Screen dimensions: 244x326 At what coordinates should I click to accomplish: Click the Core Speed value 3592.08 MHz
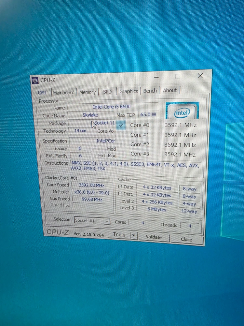coord(91,185)
